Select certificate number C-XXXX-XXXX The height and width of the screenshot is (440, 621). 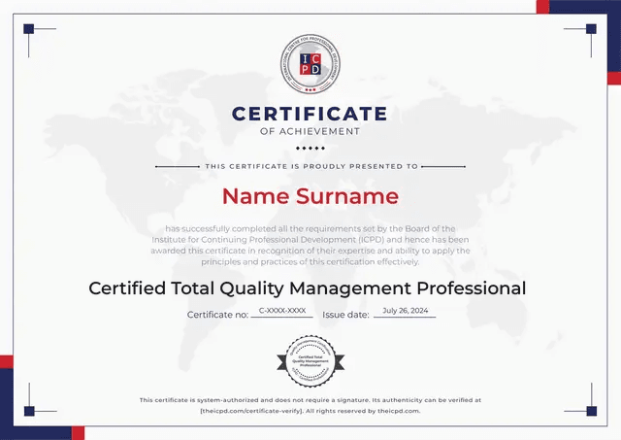coord(282,311)
